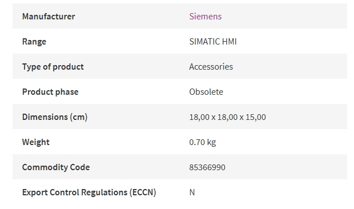Select the 85366990 commodity code

point(207,167)
